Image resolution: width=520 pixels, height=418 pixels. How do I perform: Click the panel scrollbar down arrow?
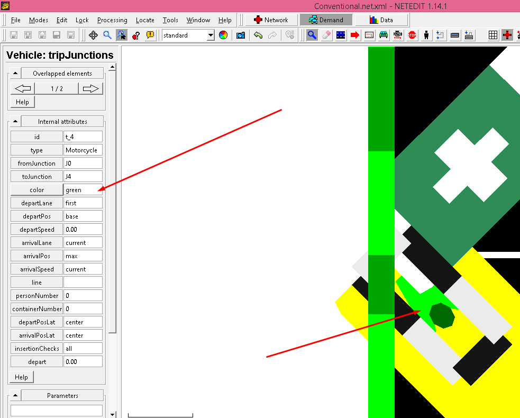pos(113,414)
